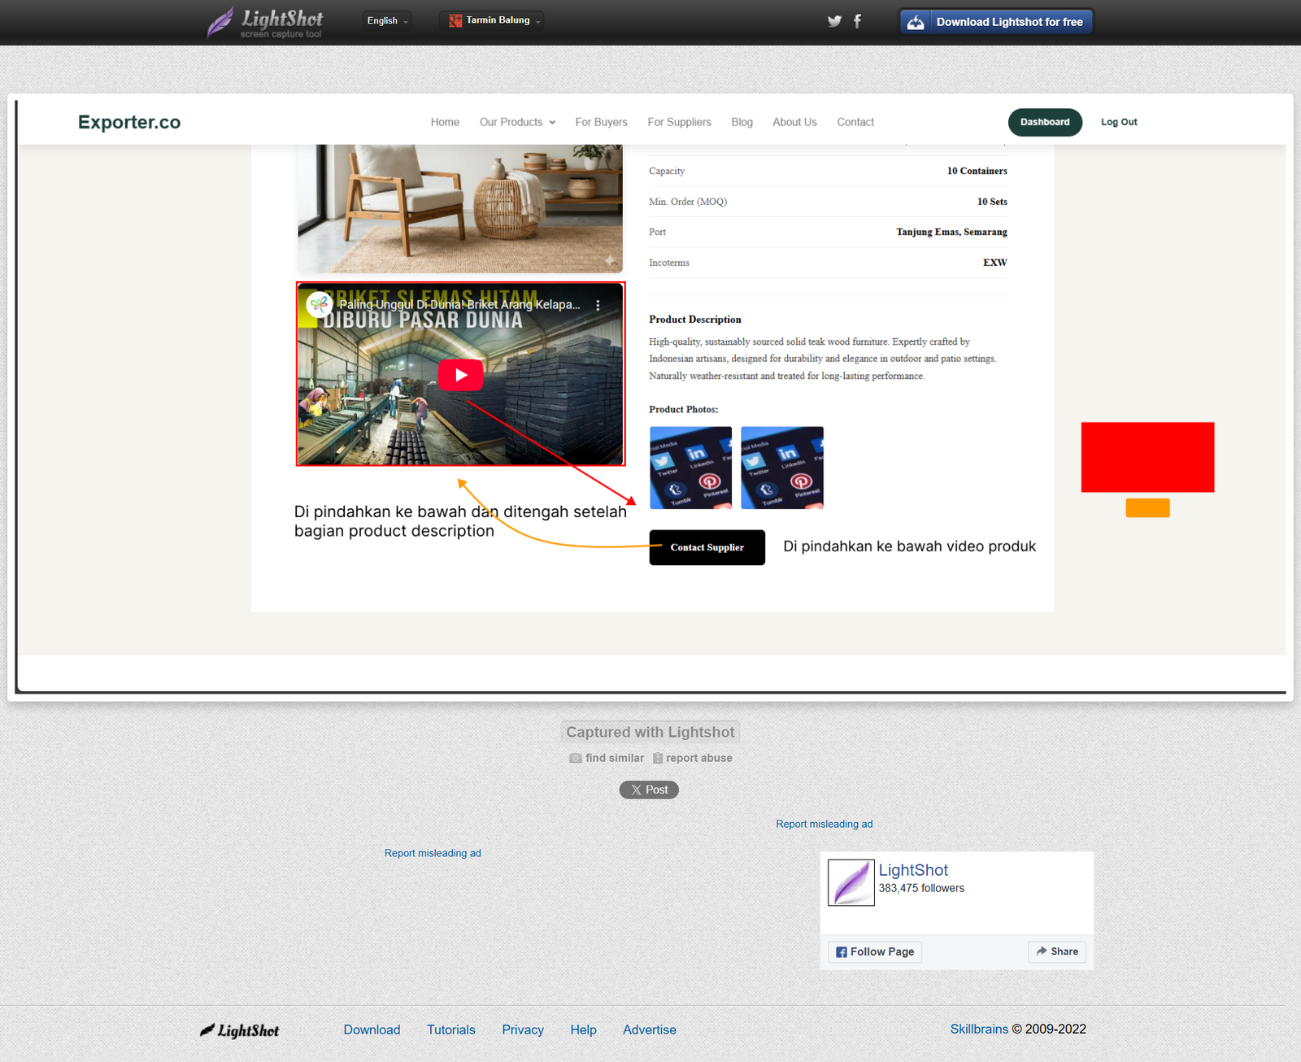Click the report abuse clipboard icon
This screenshot has width=1301, height=1062.
(658, 758)
